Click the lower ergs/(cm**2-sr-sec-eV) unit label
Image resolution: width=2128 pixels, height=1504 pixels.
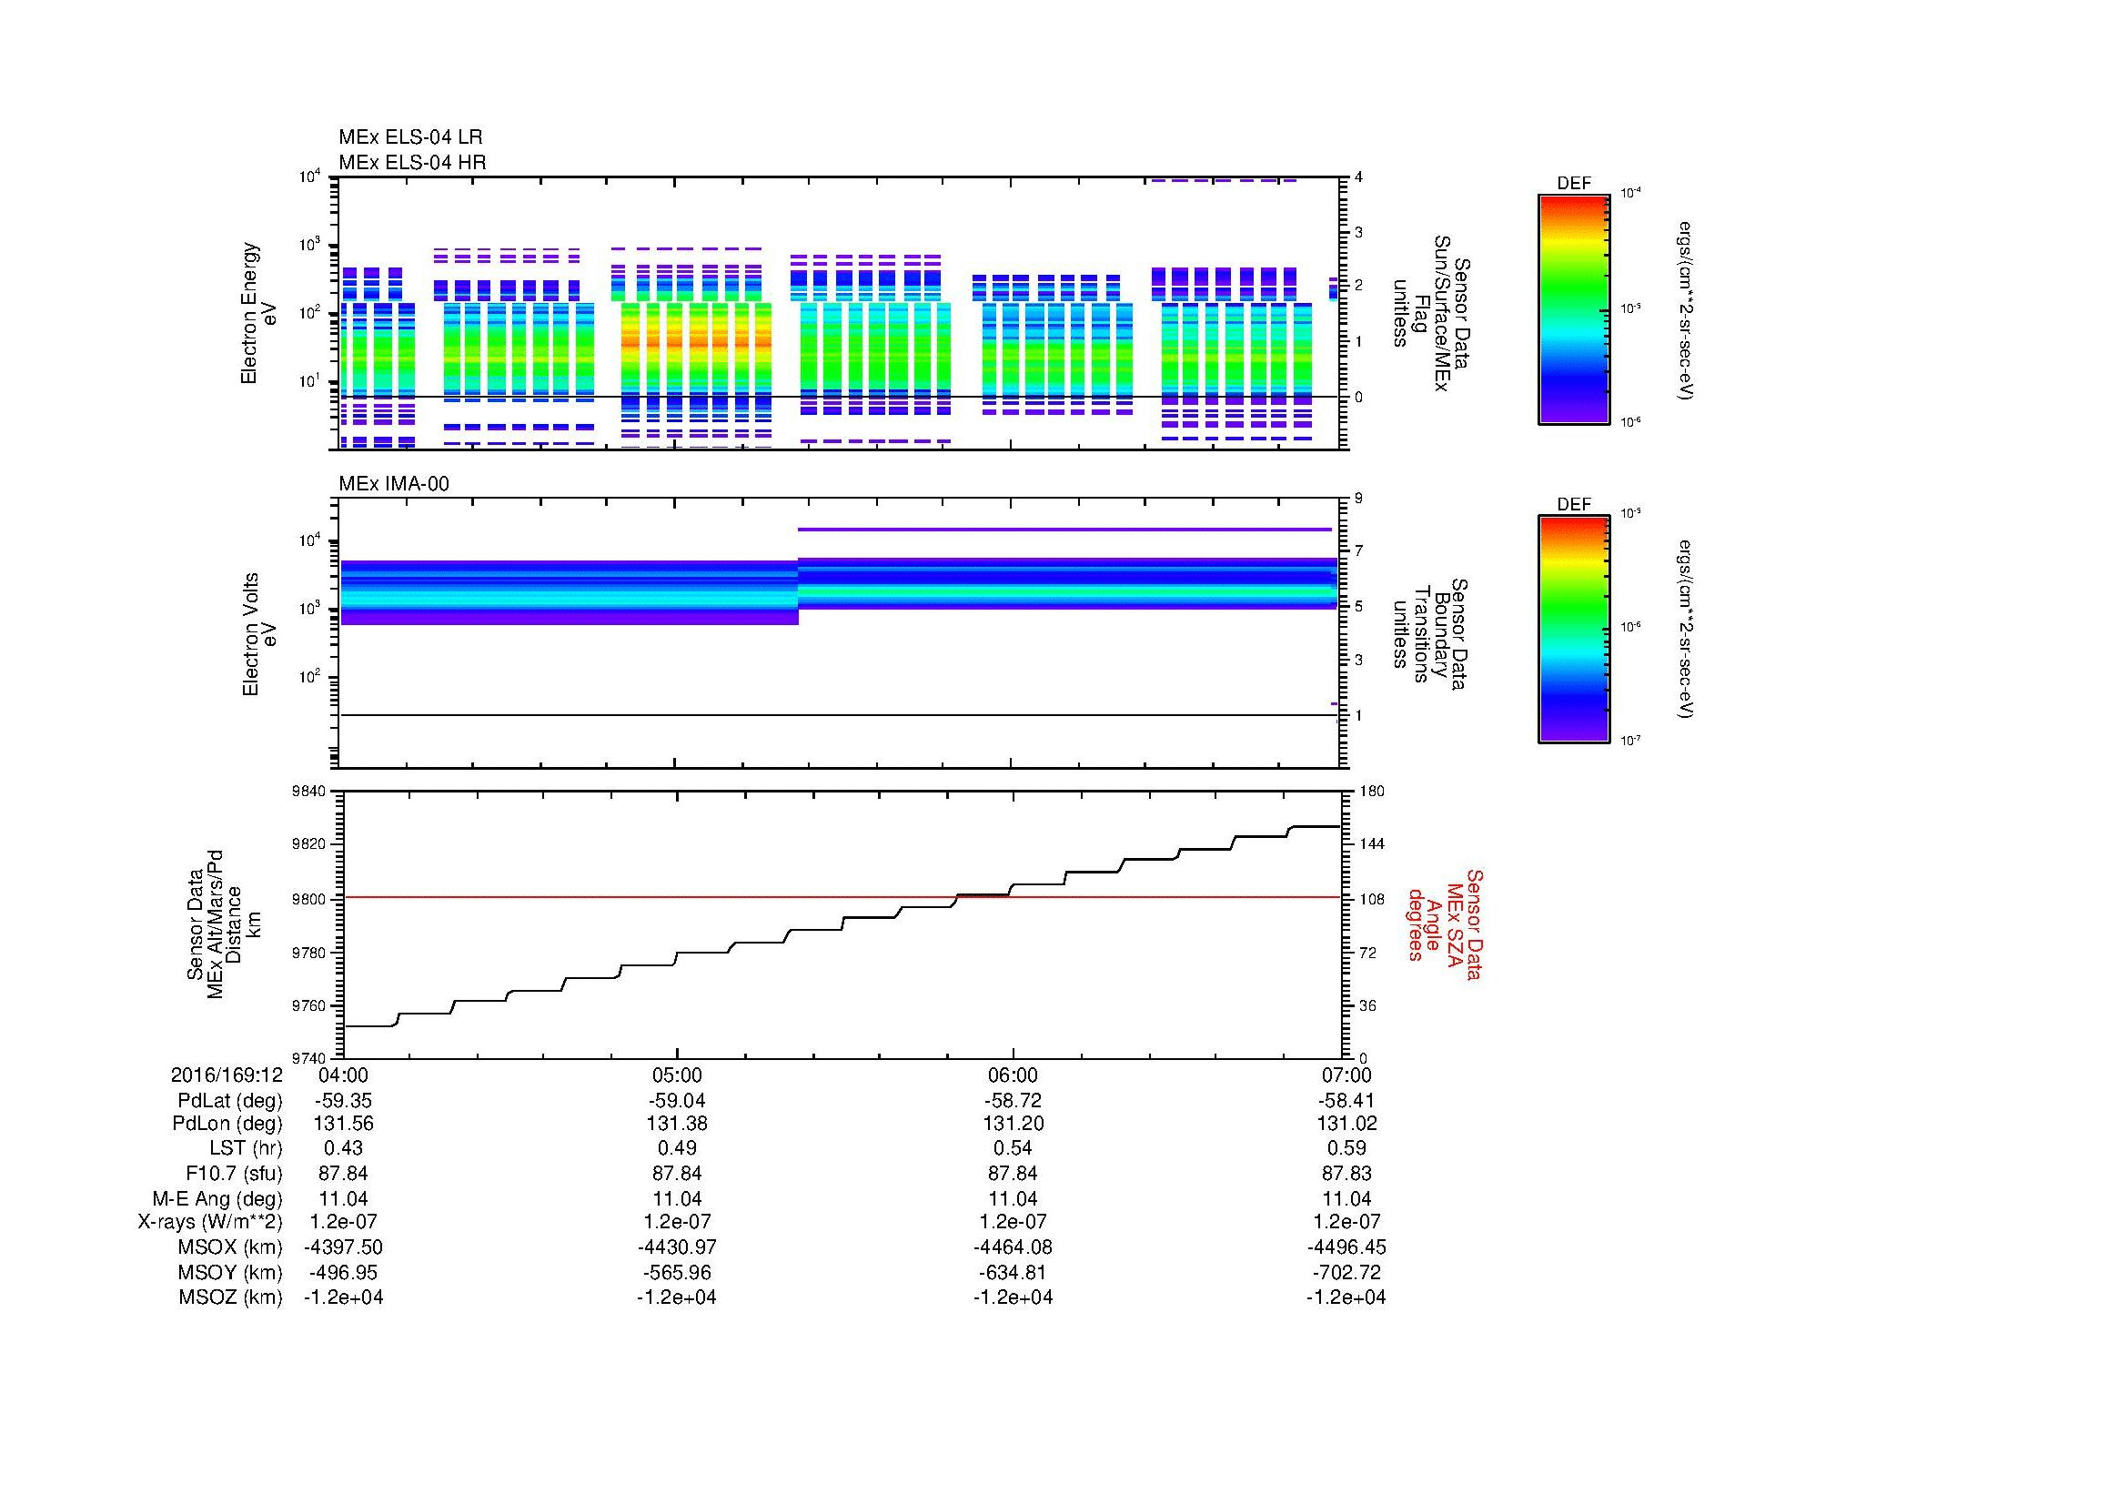pos(1688,630)
